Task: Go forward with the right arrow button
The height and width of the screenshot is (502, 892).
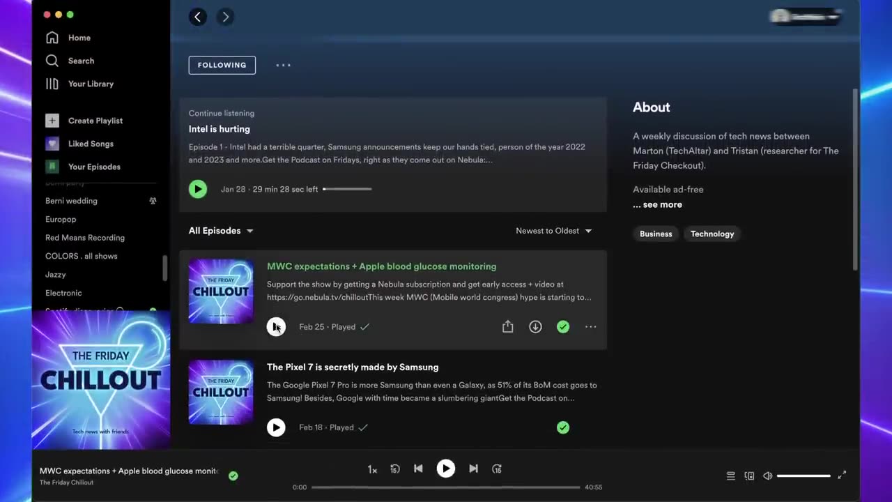Action: click(225, 17)
